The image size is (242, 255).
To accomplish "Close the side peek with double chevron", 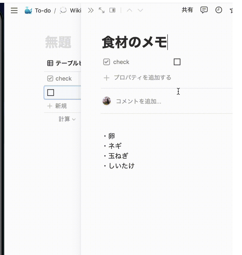I will (91, 10).
